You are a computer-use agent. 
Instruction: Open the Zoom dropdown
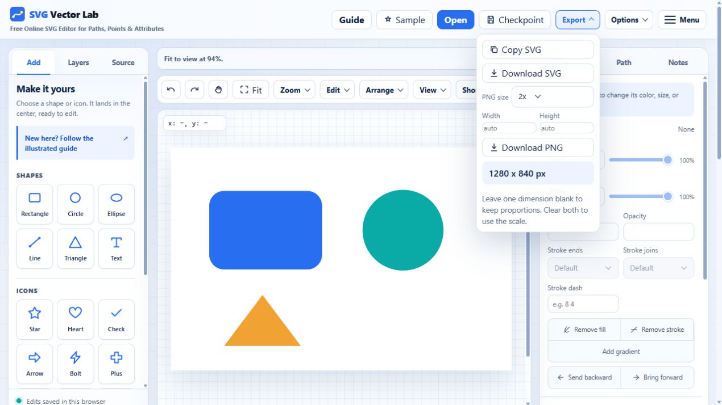pos(294,90)
